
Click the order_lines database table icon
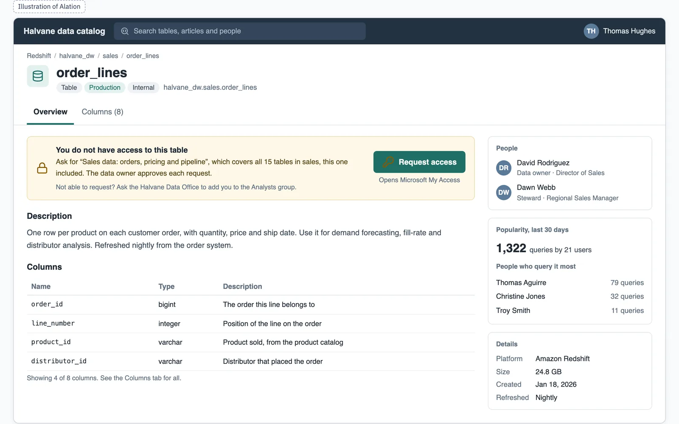pos(38,76)
